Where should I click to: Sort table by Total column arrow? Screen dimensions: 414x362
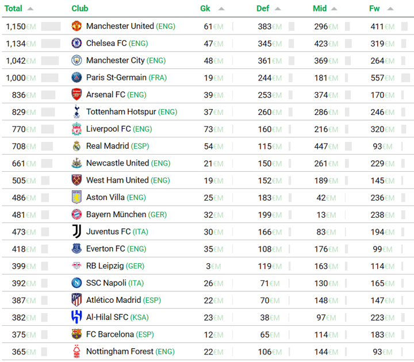tap(30, 9)
